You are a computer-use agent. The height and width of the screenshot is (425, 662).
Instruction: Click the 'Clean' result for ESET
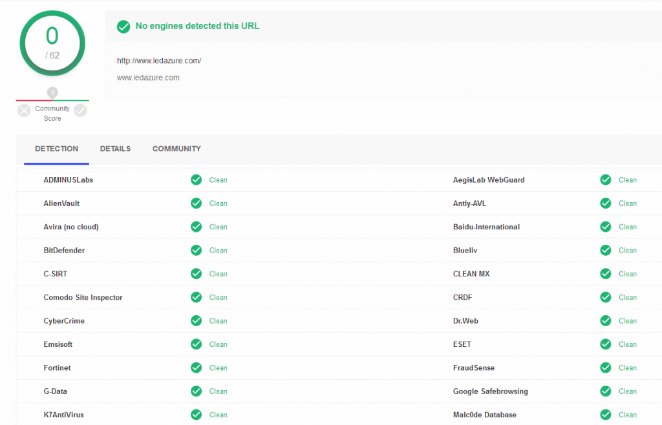[x=628, y=344]
